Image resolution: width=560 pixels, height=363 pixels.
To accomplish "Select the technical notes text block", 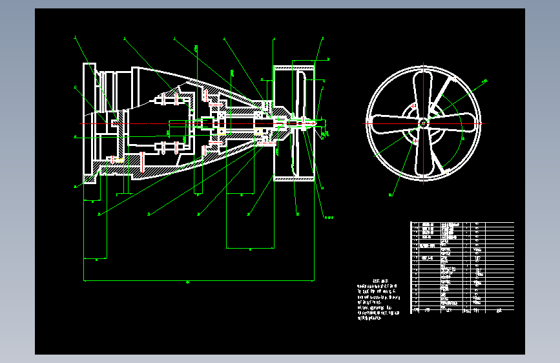I will [379, 300].
